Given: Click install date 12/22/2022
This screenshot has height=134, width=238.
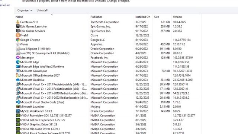Looking at the screenshot, I should 142,35.
